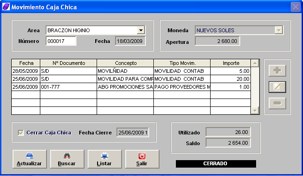
Task: Select the 001-777 document cell
Action: (x=68, y=87)
